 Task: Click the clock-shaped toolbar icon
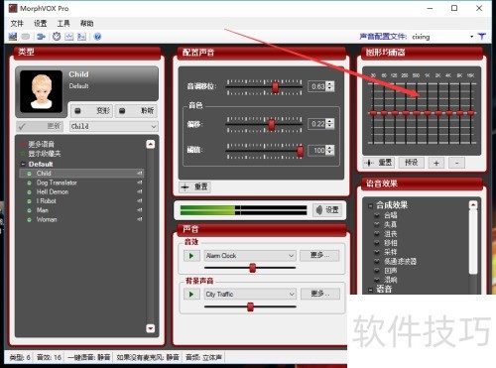click(x=57, y=37)
